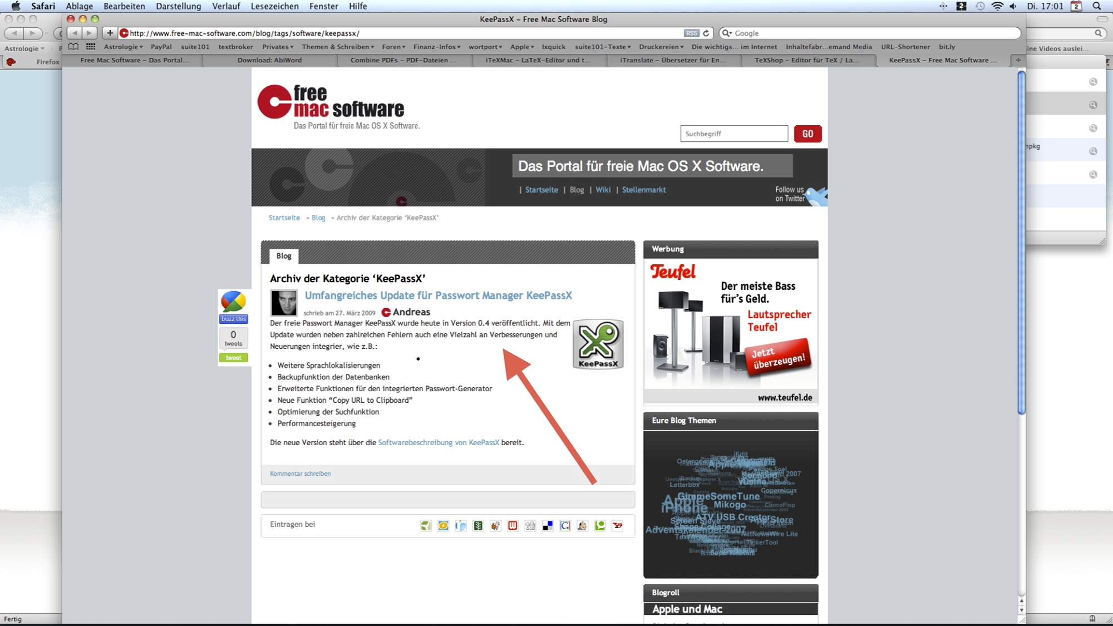Click the KeePassX key logo image
Image resolution: width=1113 pixels, height=626 pixels.
[598, 344]
